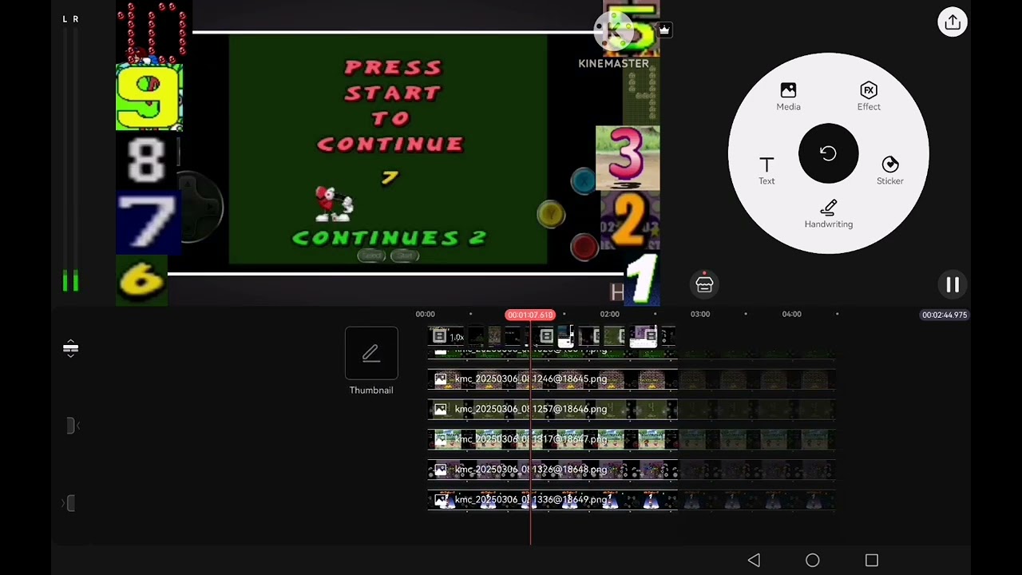Expand the timeline with the height toggle icon
The image size is (1022, 575).
(70, 348)
